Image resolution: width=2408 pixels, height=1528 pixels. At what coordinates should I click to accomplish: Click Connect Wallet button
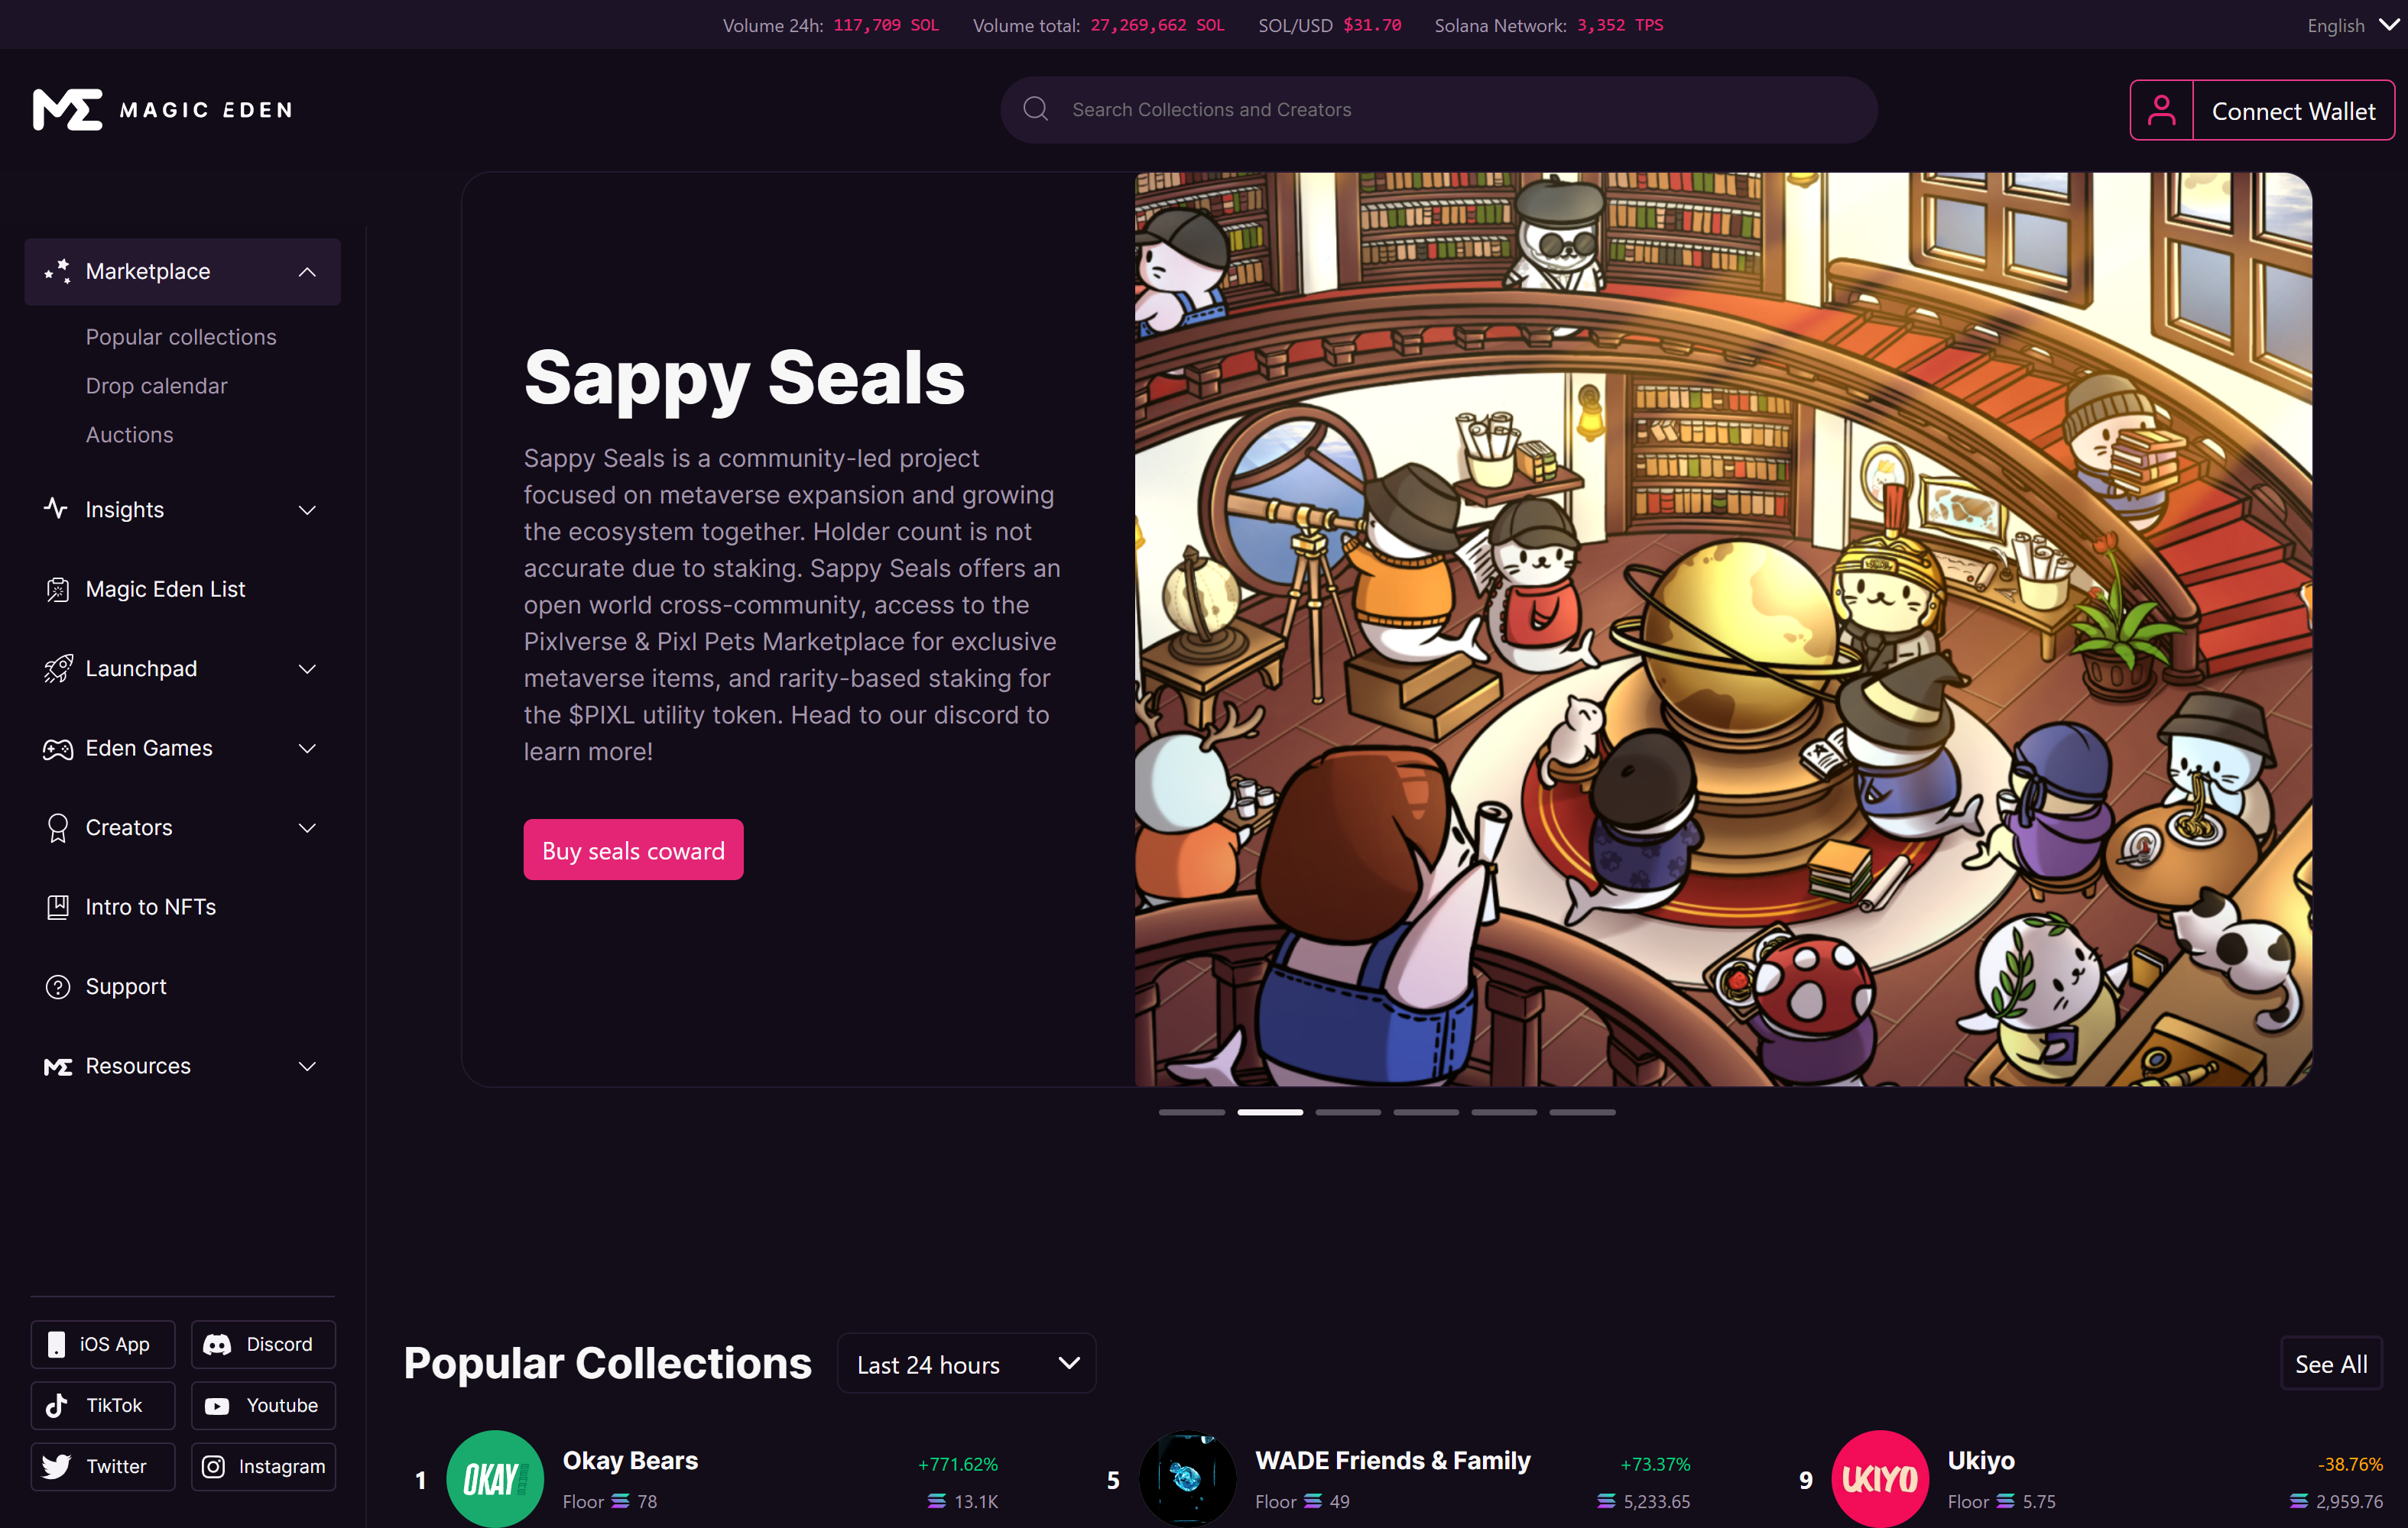click(x=2293, y=110)
